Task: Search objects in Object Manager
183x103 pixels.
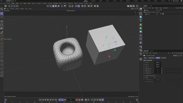Action: point(176,8)
